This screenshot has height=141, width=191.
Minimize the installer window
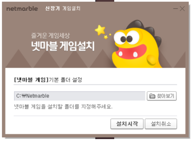175,9
